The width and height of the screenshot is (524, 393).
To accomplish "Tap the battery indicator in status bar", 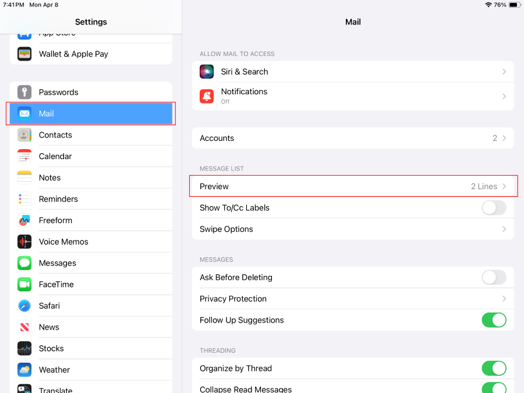I will click(x=514, y=5).
